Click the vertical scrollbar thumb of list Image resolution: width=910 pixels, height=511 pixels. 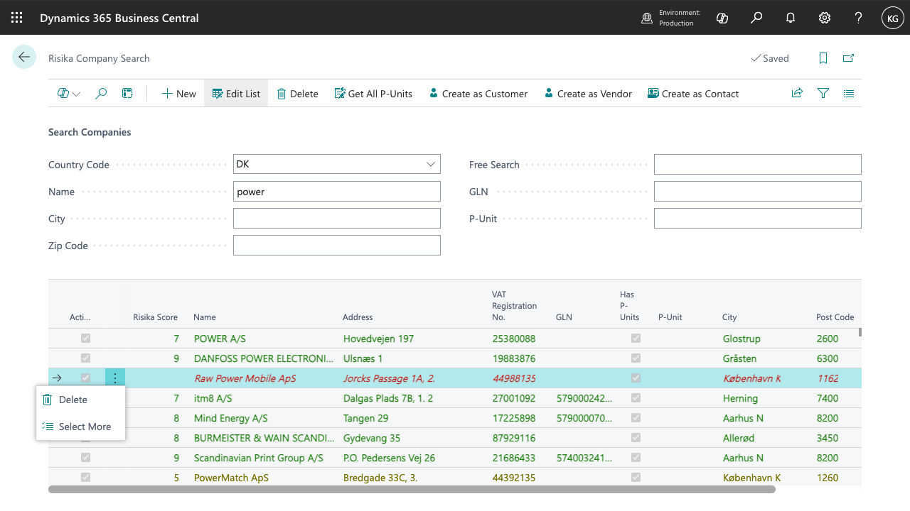click(860, 331)
